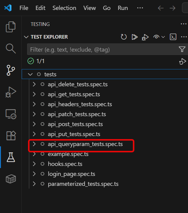Click the Refresh Tests icon

click(x=124, y=37)
